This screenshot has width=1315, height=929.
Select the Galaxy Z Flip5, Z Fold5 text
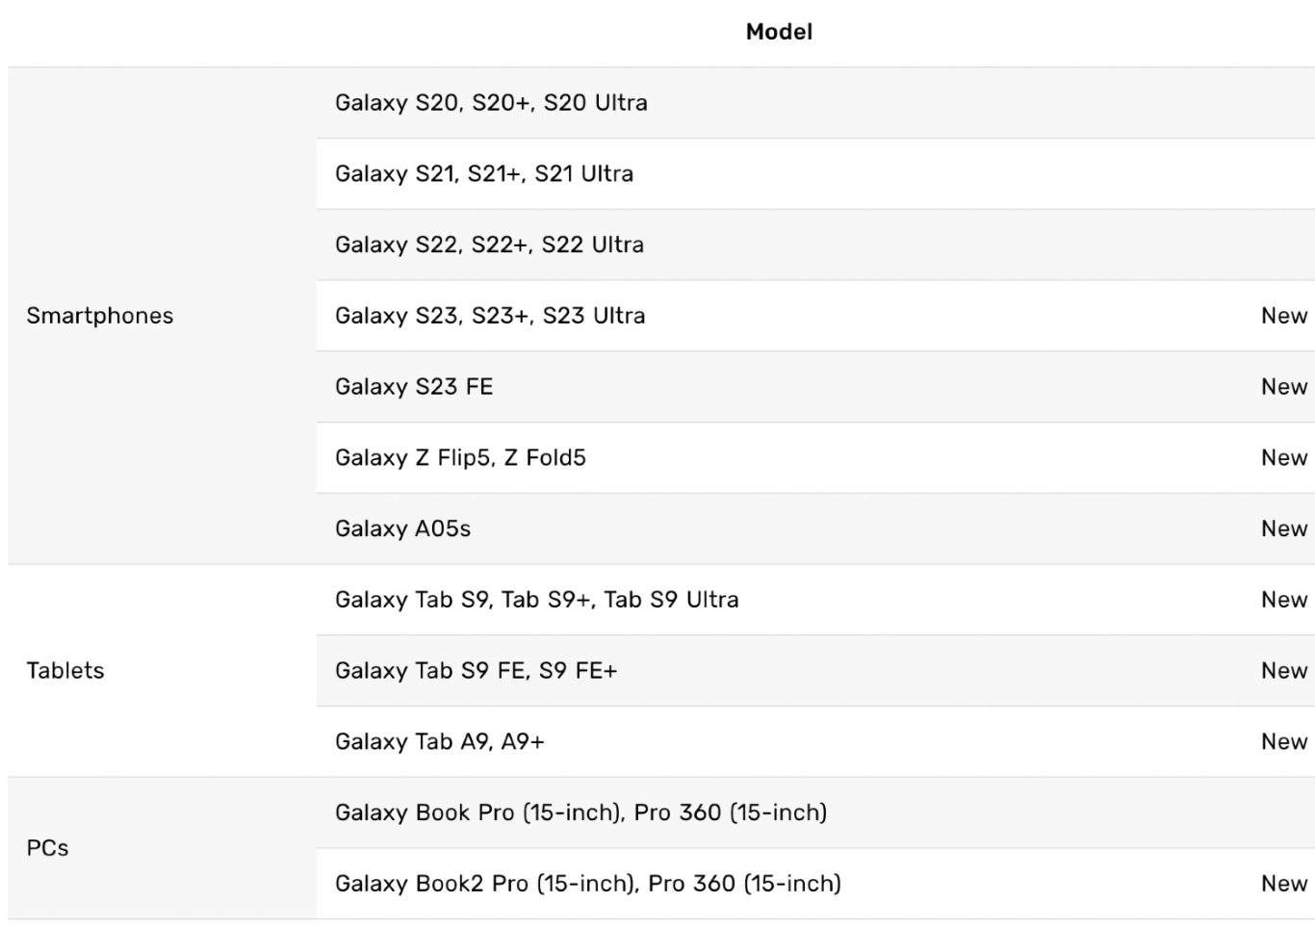[460, 458]
